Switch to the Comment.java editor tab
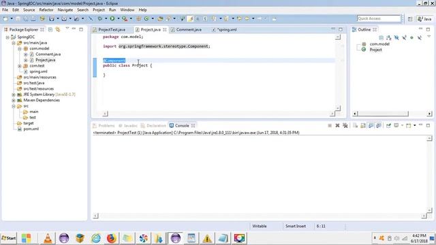The height and width of the screenshot is (245, 436). click(189, 29)
